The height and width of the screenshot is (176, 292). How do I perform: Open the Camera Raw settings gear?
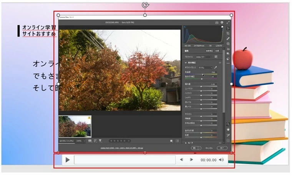click(222, 23)
